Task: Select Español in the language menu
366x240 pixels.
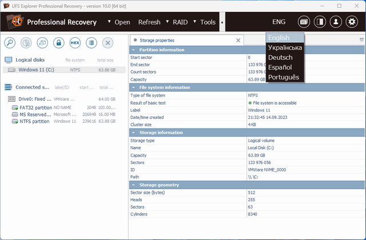Action: (280, 67)
